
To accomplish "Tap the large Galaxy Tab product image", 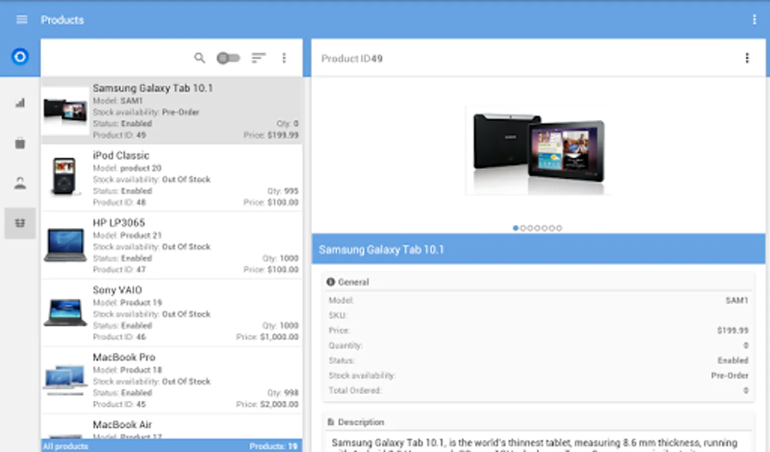I will [538, 150].
